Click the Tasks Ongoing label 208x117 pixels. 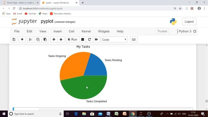point(57,56)
